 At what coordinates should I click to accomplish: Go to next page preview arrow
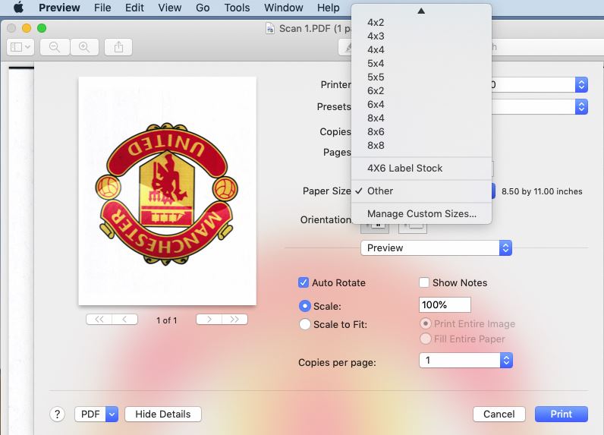pos(209,320)
